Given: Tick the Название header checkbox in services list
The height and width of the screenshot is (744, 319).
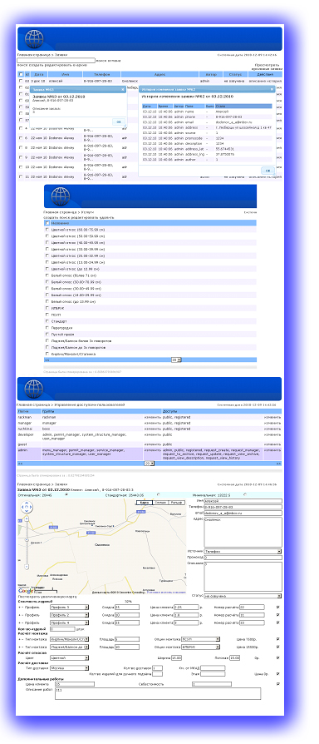Looking at the screenshot, I should coord(47,222).
